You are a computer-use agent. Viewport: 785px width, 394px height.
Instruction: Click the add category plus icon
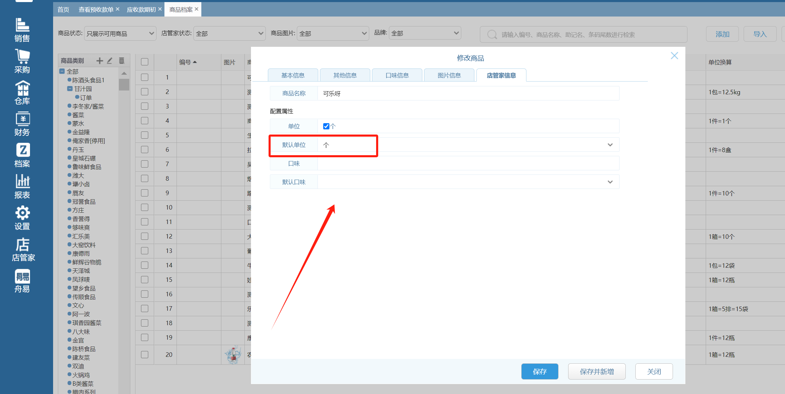pyautogui.click(x=100, y=61)
